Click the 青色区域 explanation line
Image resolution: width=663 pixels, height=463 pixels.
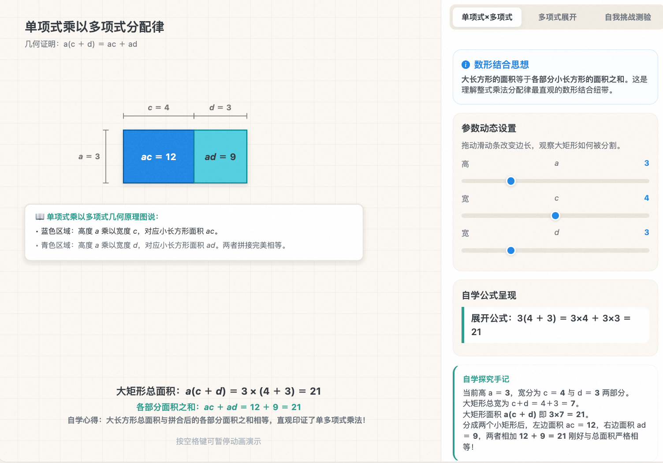161,245
